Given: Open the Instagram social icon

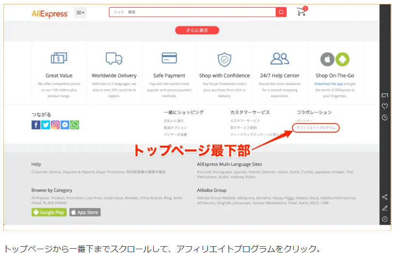Looking at the screenshot, I should [55, 125].
